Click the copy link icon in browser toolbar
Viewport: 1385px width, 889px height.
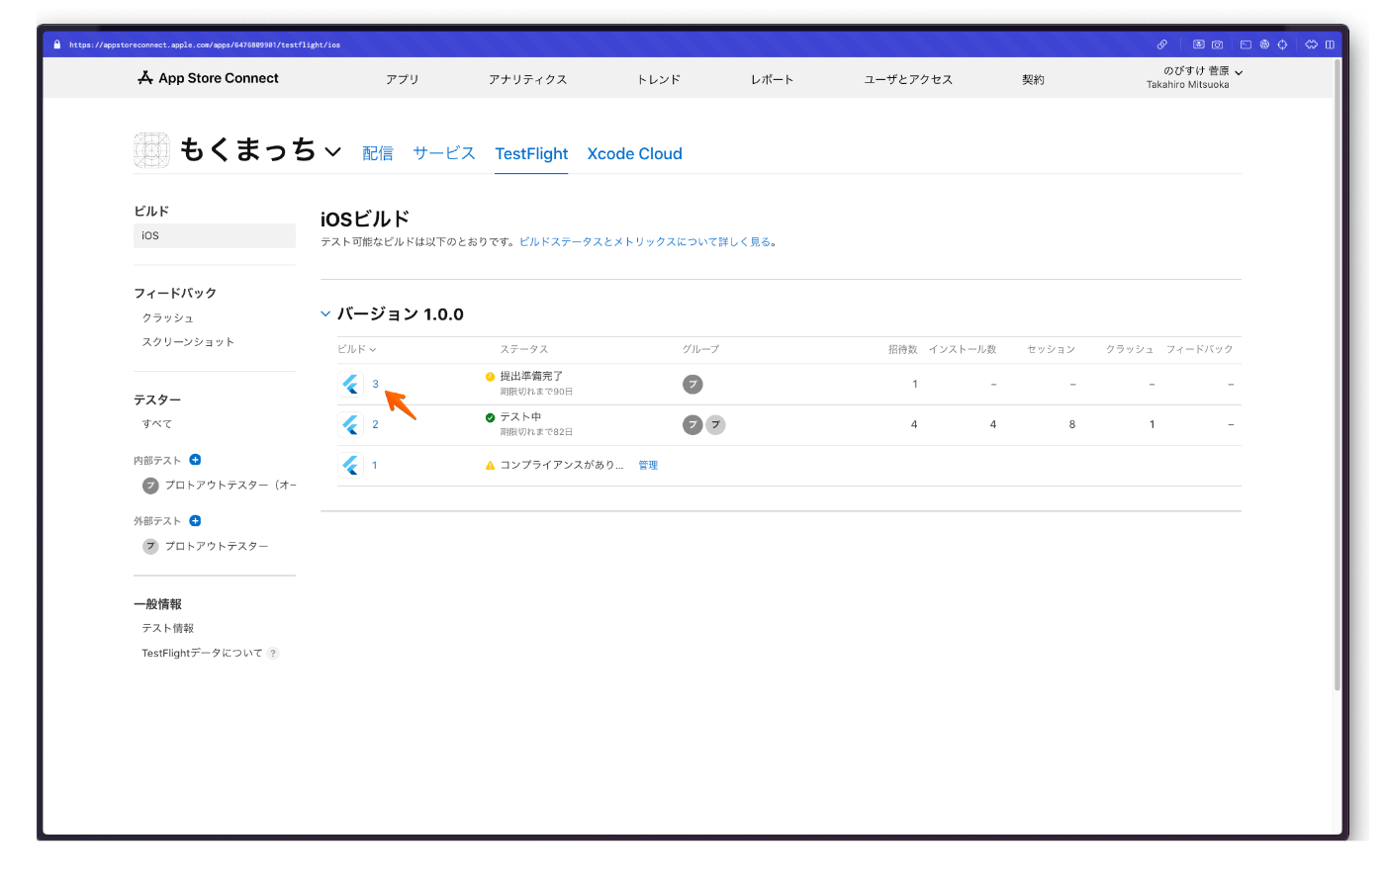(1162, 44)
